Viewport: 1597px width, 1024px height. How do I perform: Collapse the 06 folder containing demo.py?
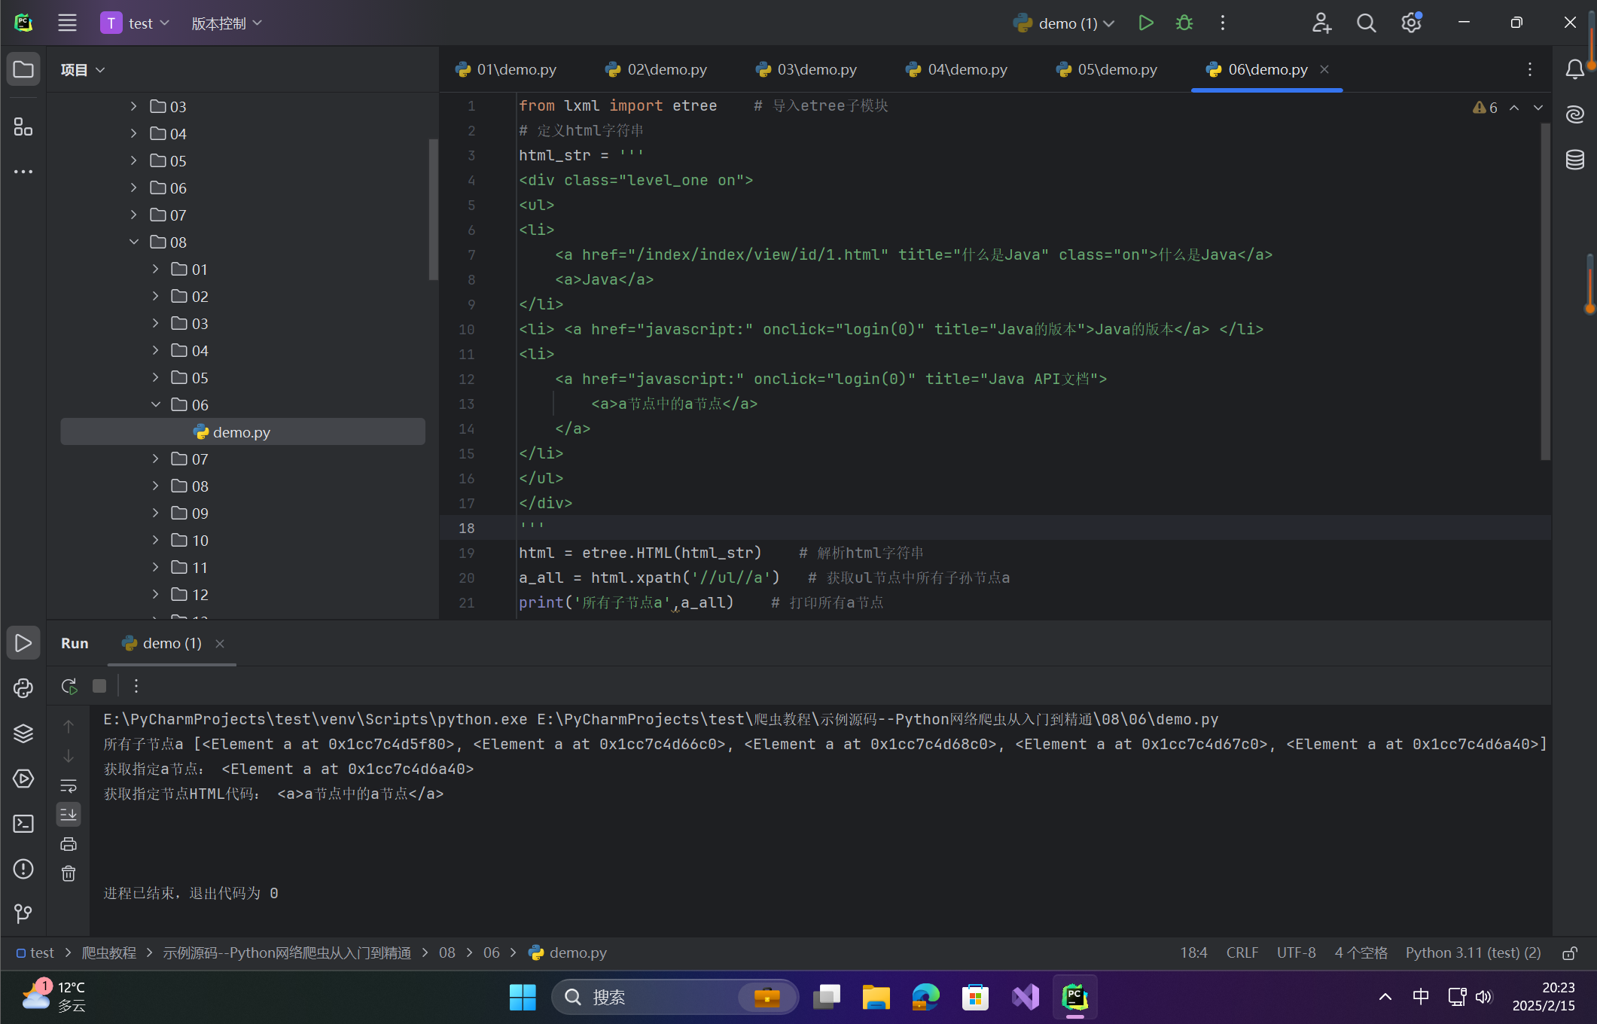pyautogui.click(x=156, y=404)
